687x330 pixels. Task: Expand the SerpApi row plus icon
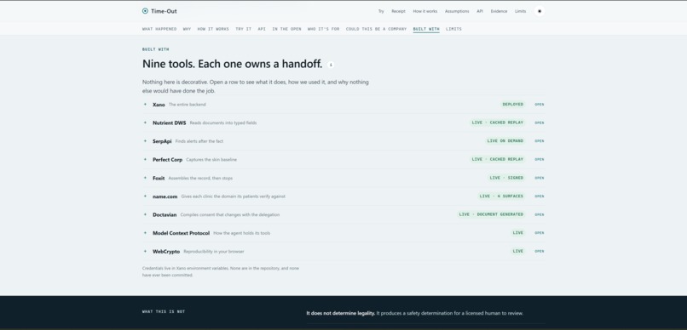tap(145, 140)
